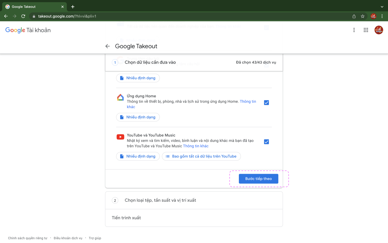Image resolution: width=388 pixels, height=243 pixels.
Task: Click the Google Tài khoản logo
Action: pyautogui.click(x=28, y=30)
